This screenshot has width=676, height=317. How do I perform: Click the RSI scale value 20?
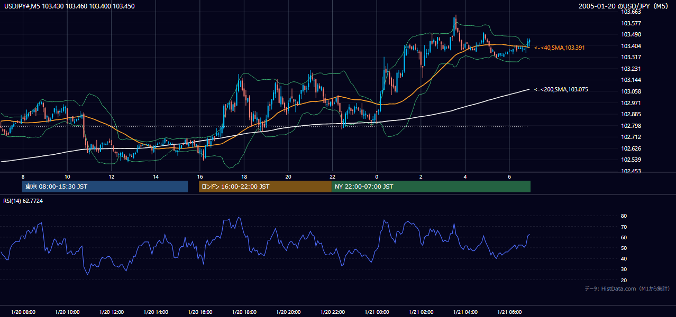pos(624,280)
